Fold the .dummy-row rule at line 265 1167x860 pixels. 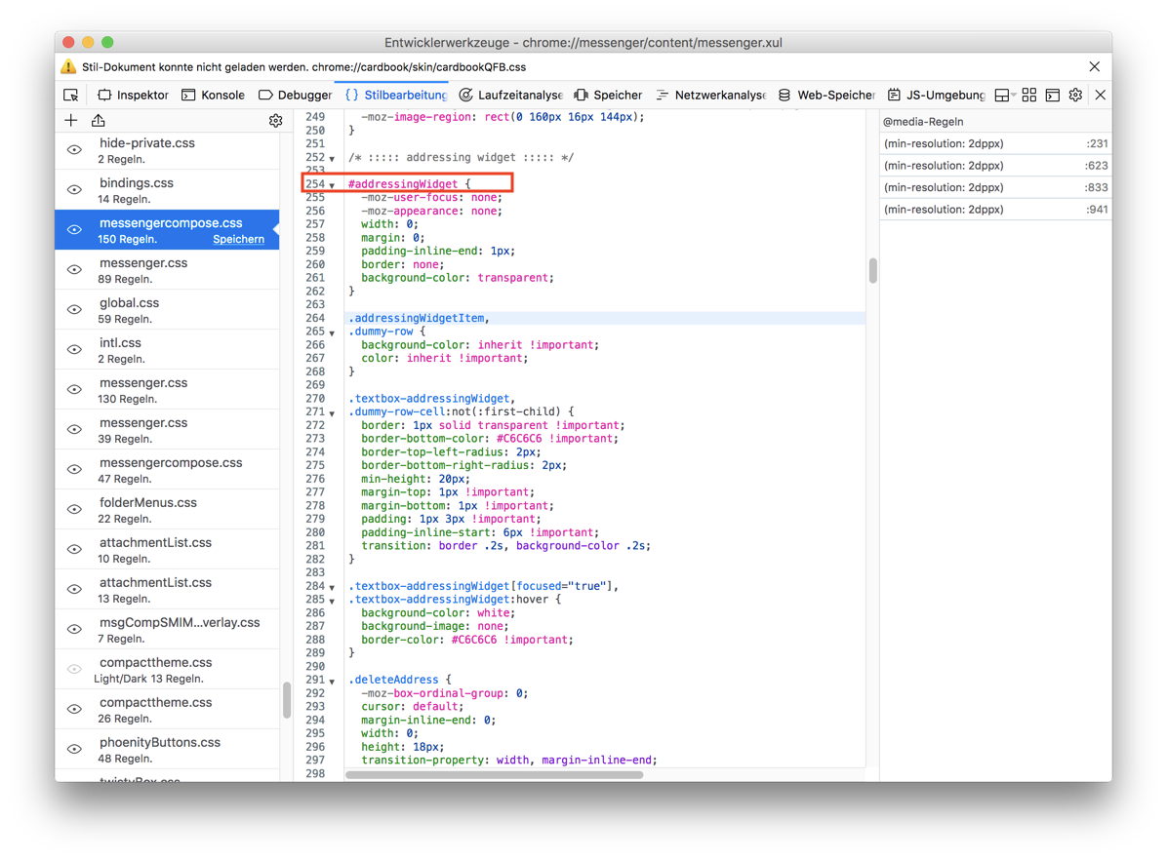(332, 333)
